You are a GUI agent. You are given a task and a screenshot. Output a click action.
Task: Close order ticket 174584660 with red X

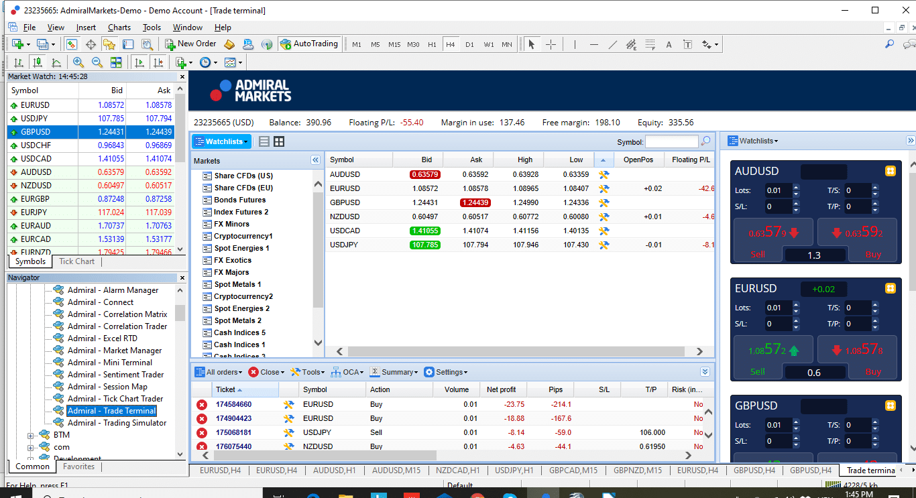pyautogui.click(x=201, y=404)
